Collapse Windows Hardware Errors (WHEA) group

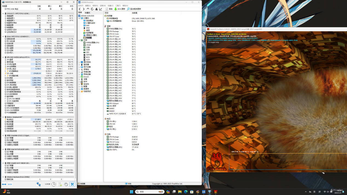(x=3, y=177)
